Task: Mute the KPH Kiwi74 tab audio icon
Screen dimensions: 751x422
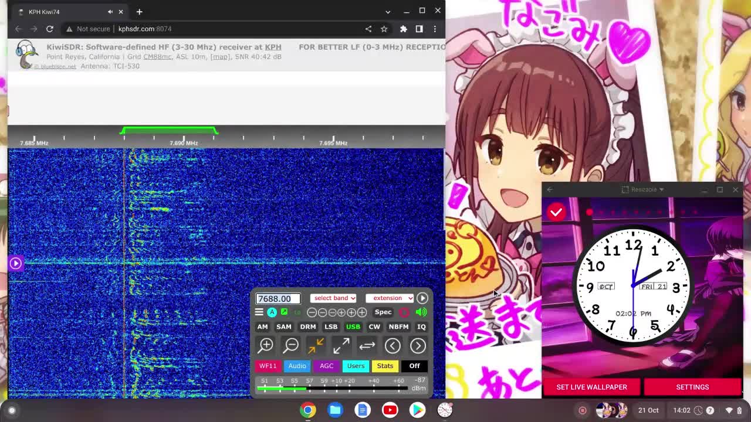Action: (x=110, y=12)
